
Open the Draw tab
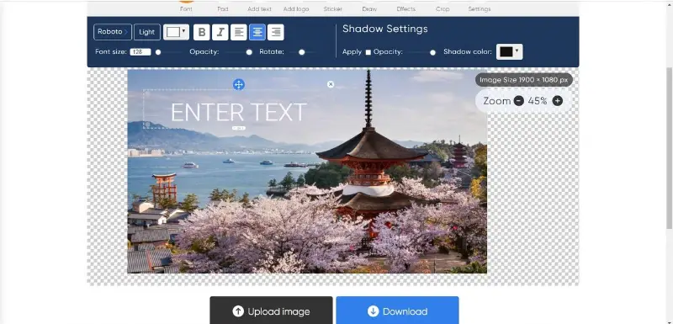pyautogui.click(x=369, y=8)
